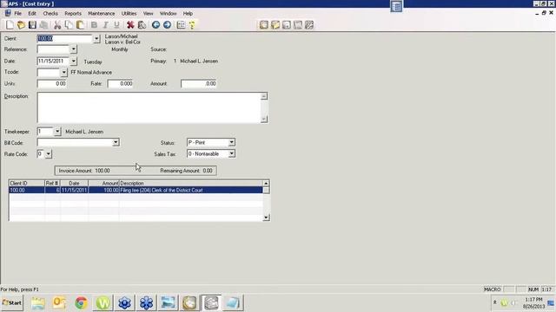Open the Window menu

168,14
